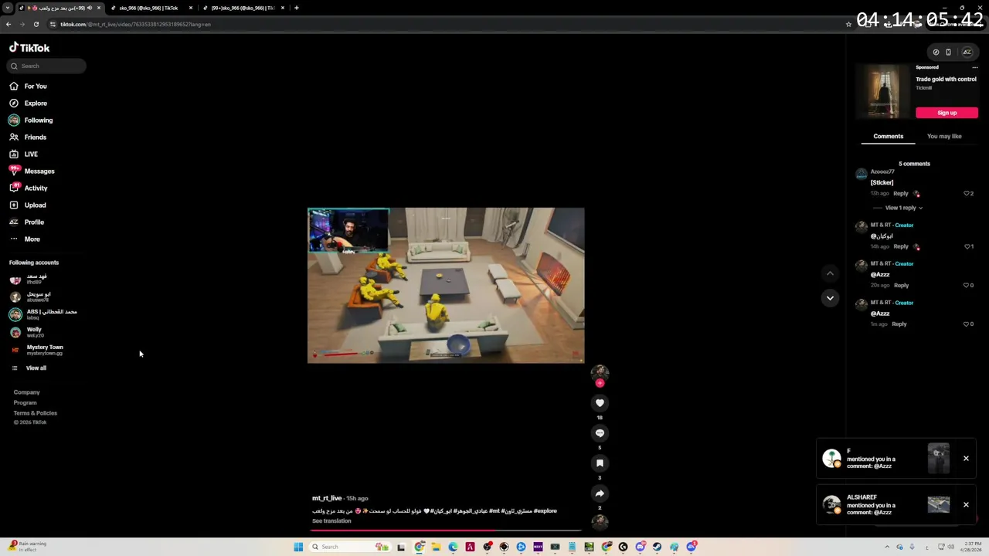Show hidden system tray icons
Image resolution: width=989 pixels, height=556 pixels.
pyautogui.click(x=887, y=548)
